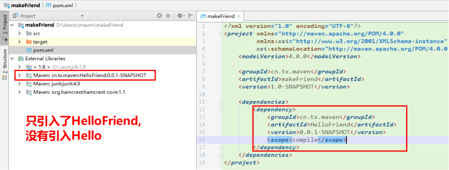This screenshot has height=170, width=449.
Task: Select External Libraries row
Action: pyautogui.click(x=103, y=59)
